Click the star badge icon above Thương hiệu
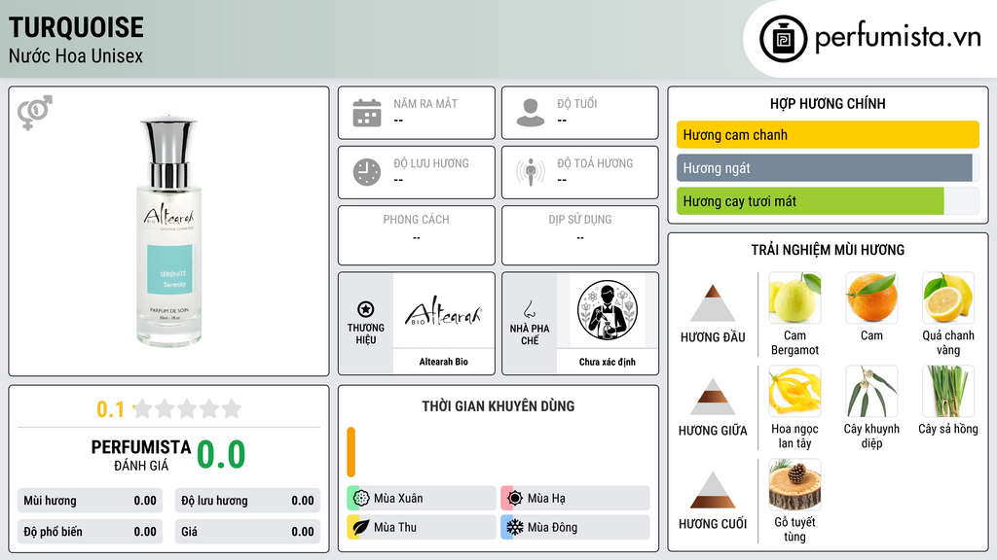 point(366,309)
